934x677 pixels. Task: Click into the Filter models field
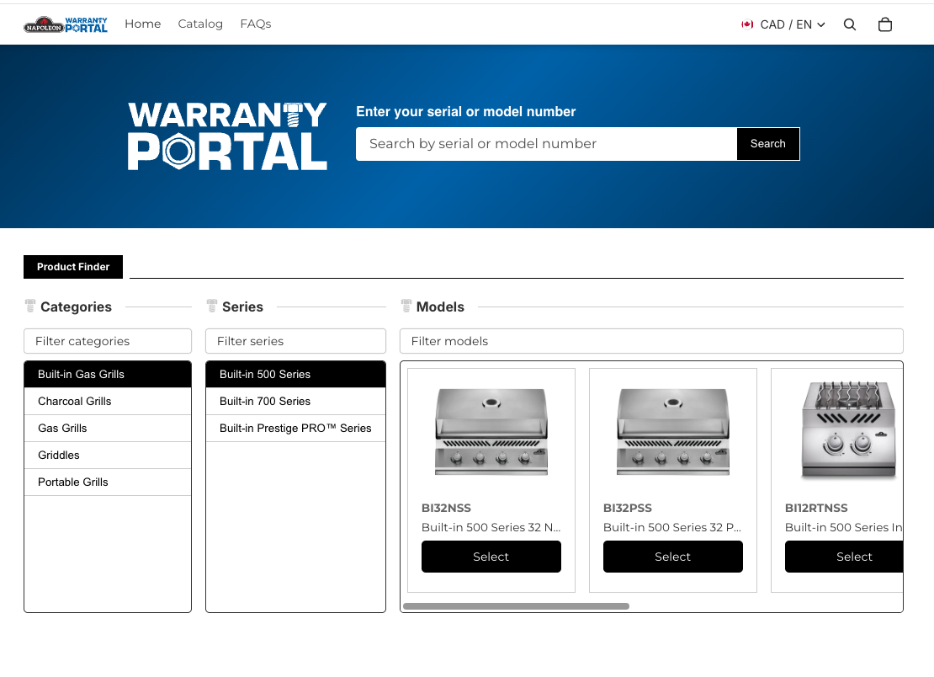click(x=650, y=341)
